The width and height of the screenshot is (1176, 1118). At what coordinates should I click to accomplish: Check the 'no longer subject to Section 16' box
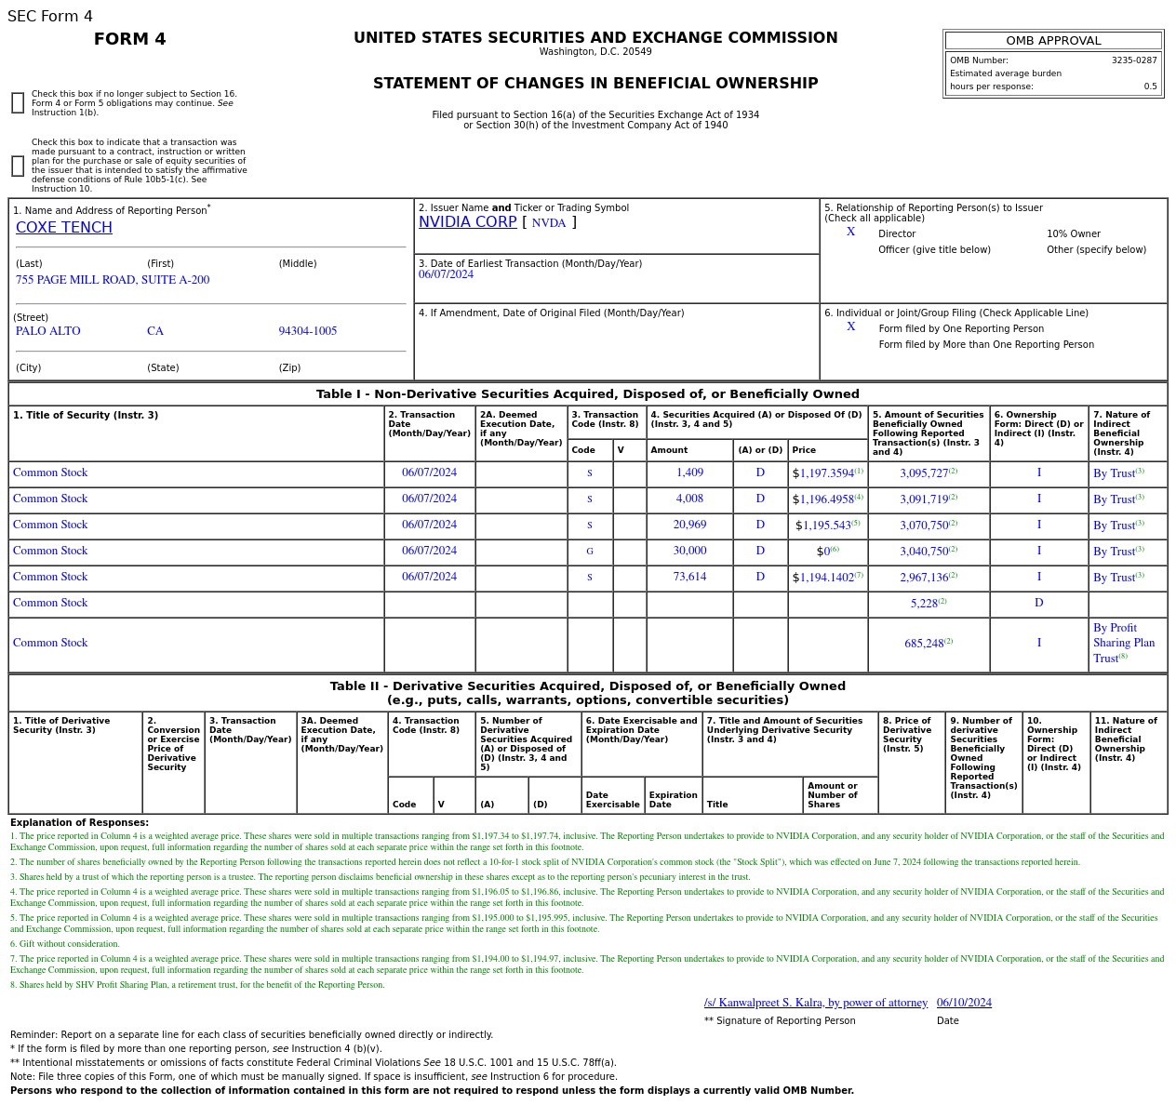pyautogui.click(x=18, y=103)
